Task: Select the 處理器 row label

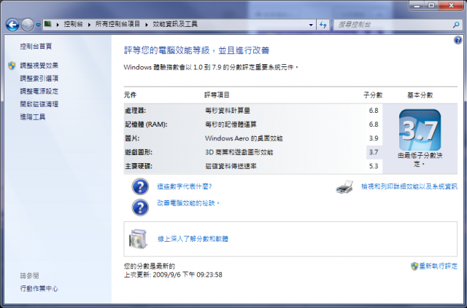Action: point(136,111)
